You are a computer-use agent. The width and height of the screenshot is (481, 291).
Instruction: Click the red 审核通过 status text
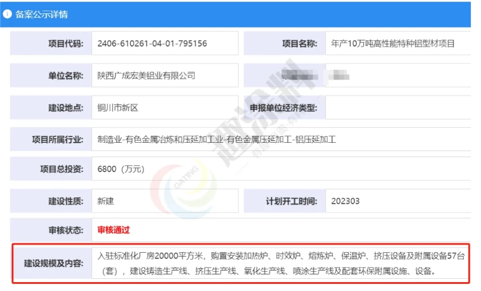114,229
